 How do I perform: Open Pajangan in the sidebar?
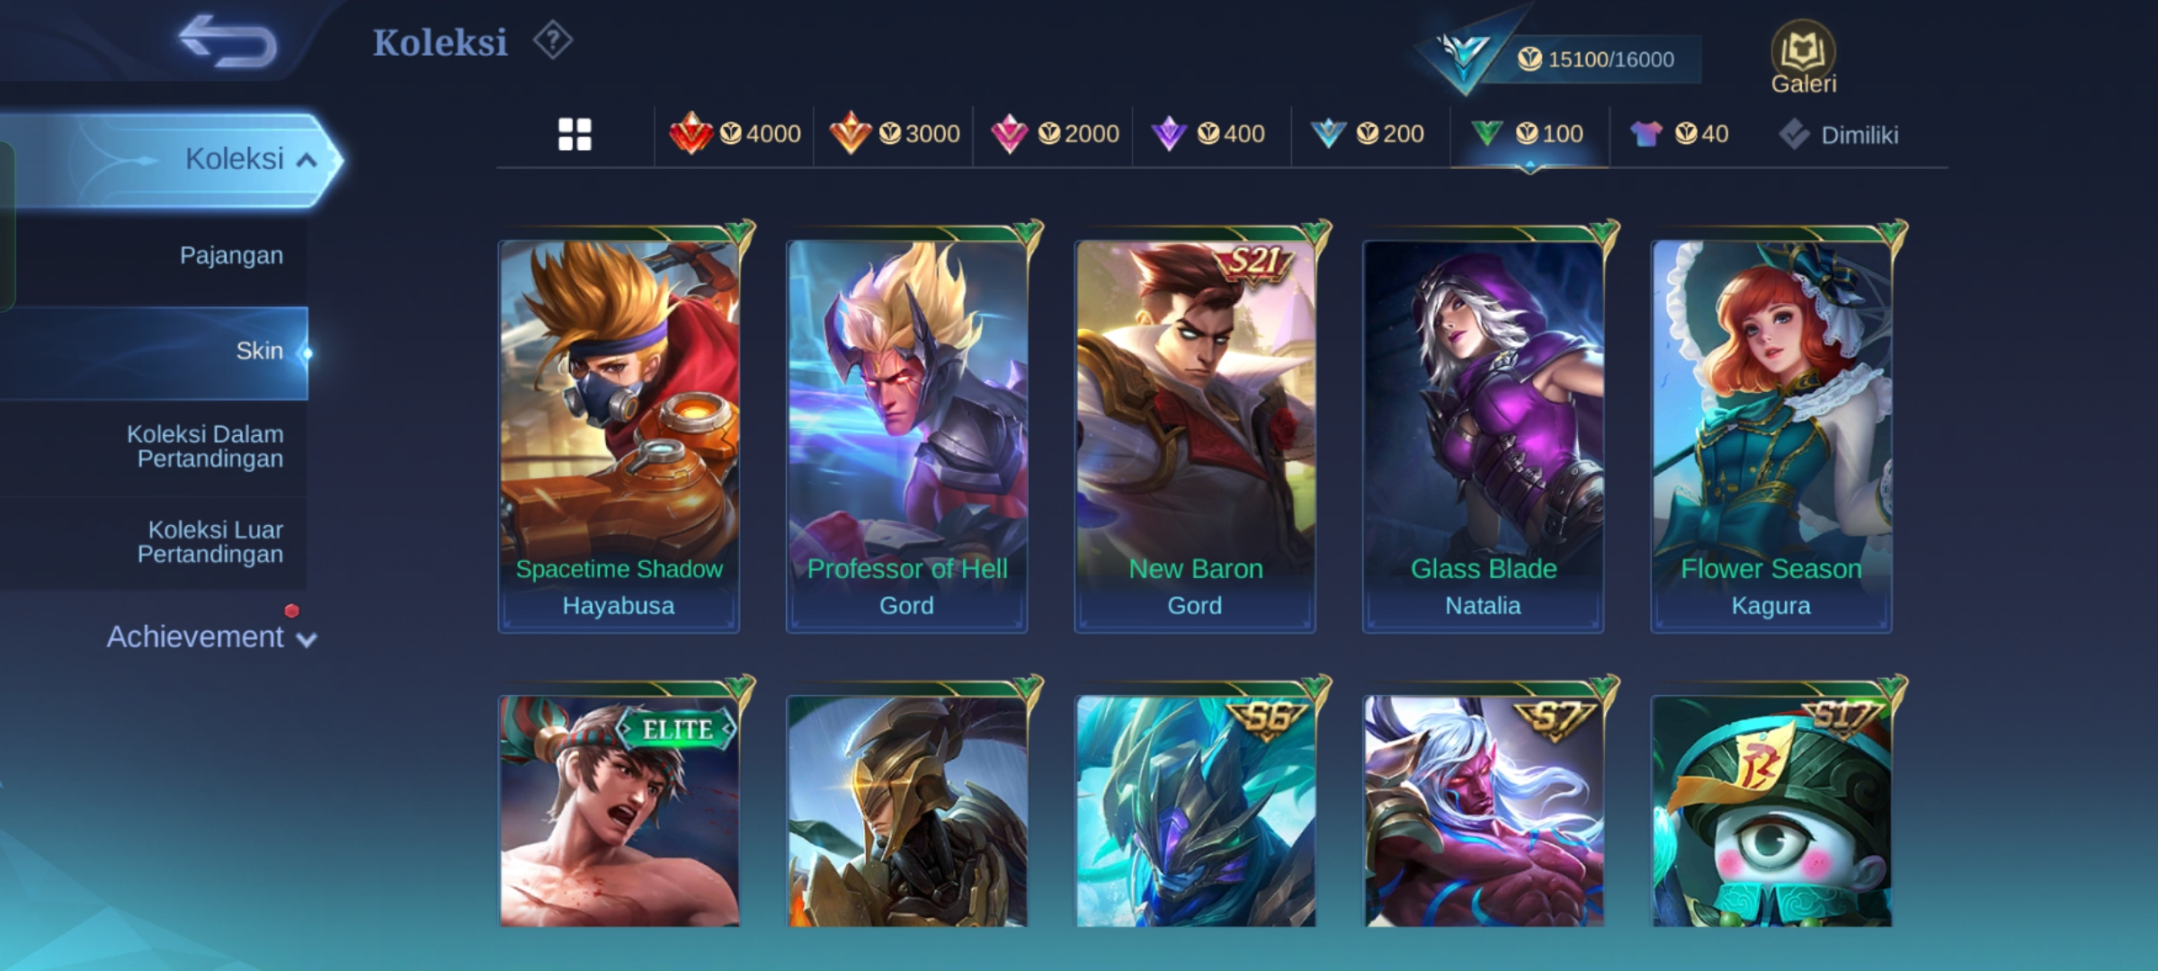(x=231, y=255)
